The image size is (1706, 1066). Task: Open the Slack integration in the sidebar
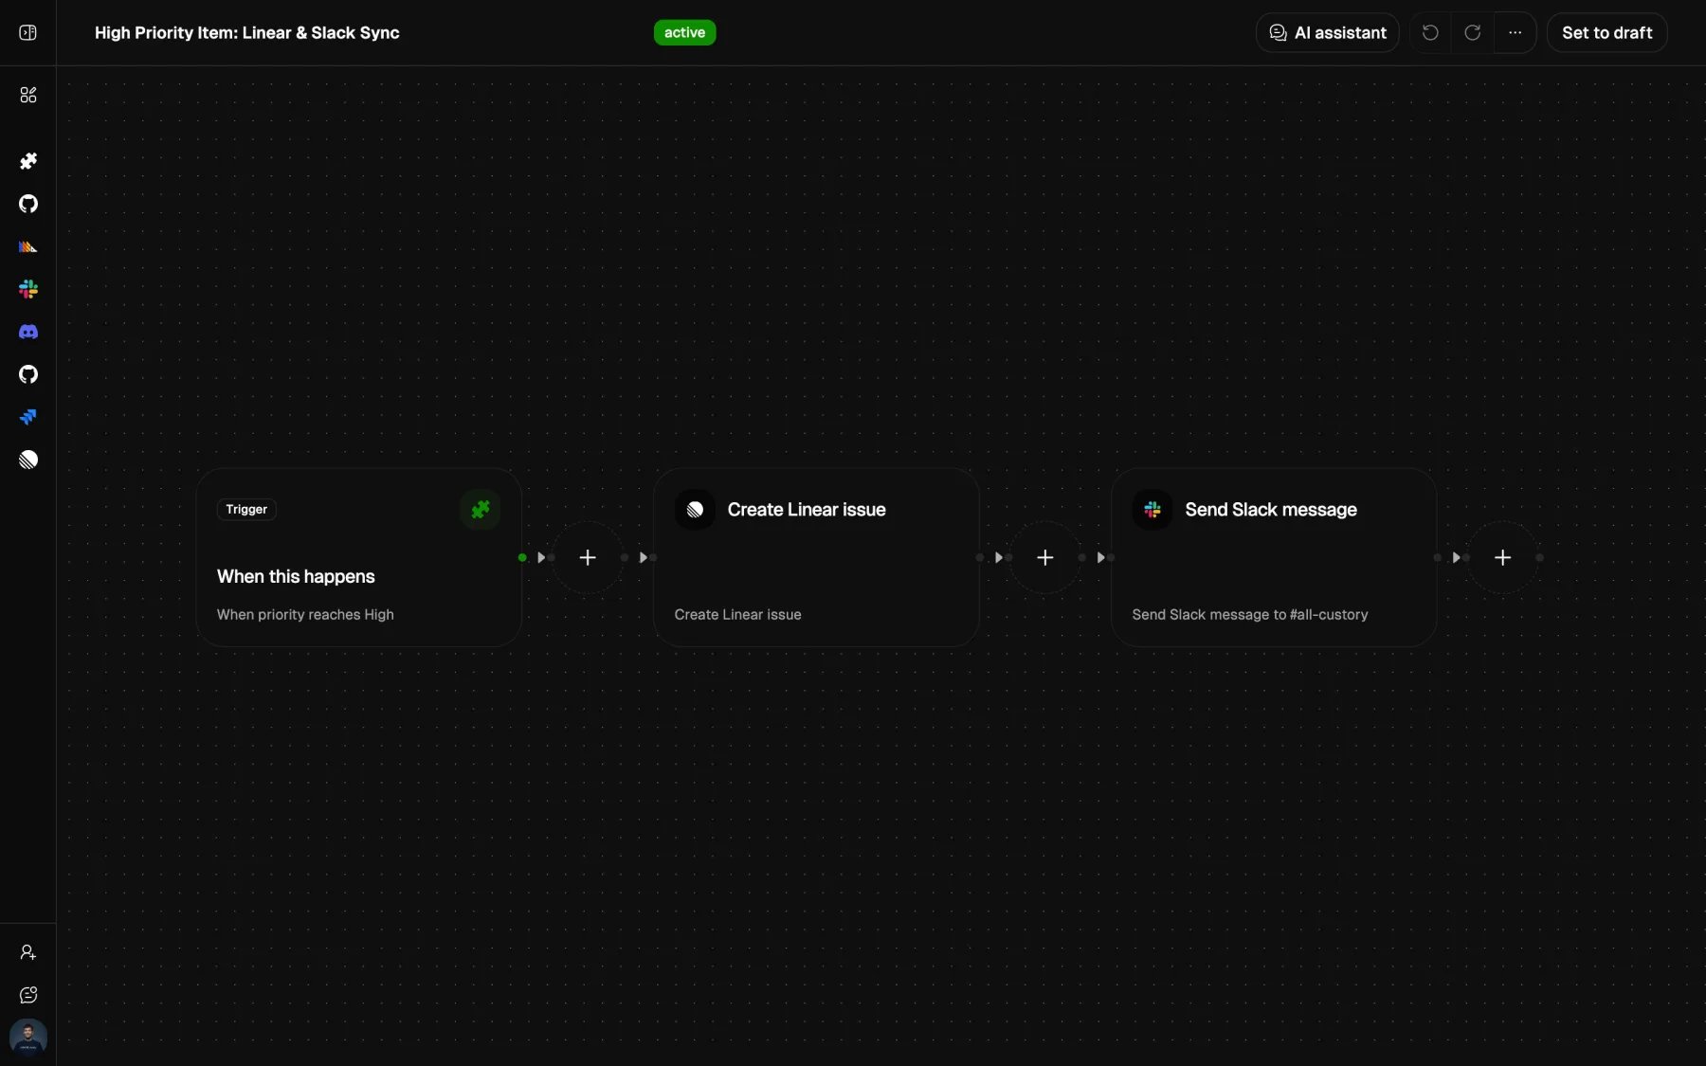(x=28, y=289)
